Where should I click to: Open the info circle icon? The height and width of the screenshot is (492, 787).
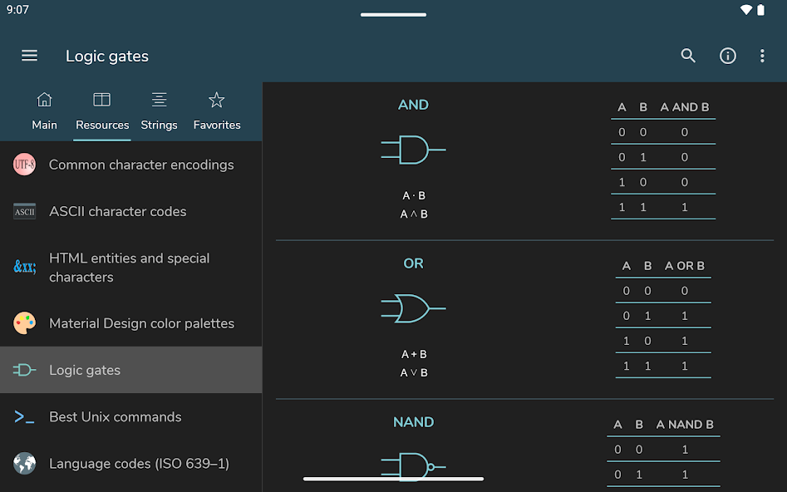click(x=728, y=56)
